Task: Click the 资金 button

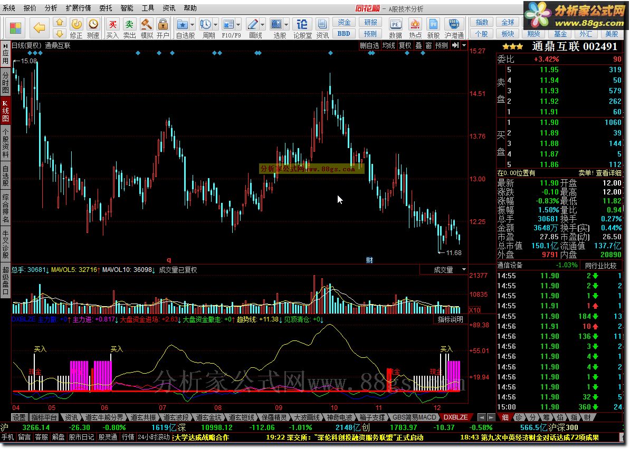Action: [344, 22]
